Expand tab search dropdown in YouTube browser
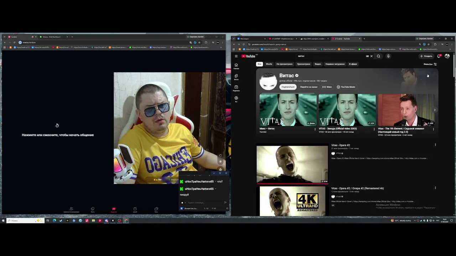The height and width of the screenshot is (256, 456). pyautogui.click(x=233, y=38)
